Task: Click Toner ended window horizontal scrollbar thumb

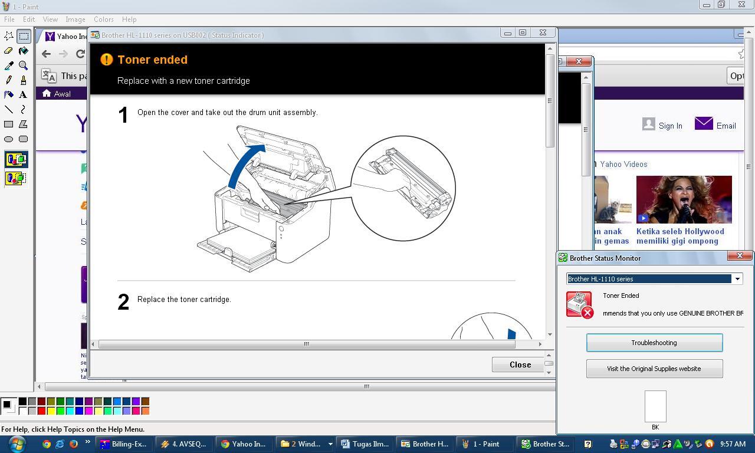Action: 306,344
